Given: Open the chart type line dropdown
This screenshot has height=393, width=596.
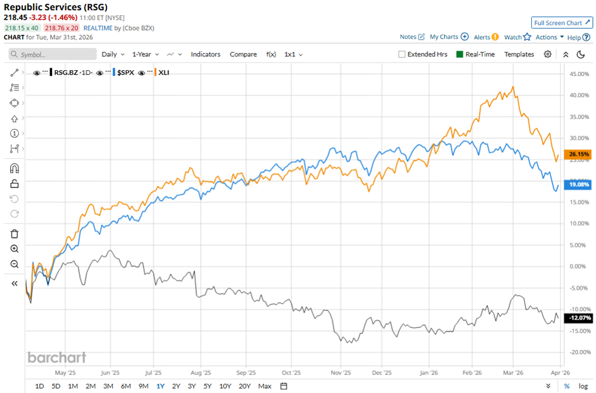Looking at the screenshot, I should pyautogui.click(x=174, y=54).
